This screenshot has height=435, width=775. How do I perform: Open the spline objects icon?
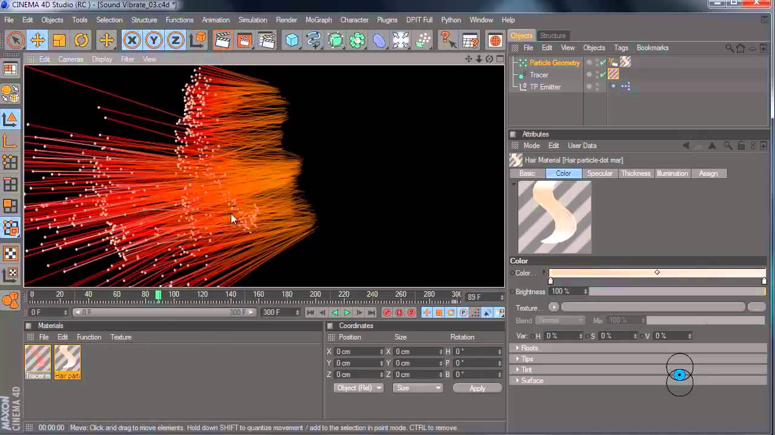[314, 40]
